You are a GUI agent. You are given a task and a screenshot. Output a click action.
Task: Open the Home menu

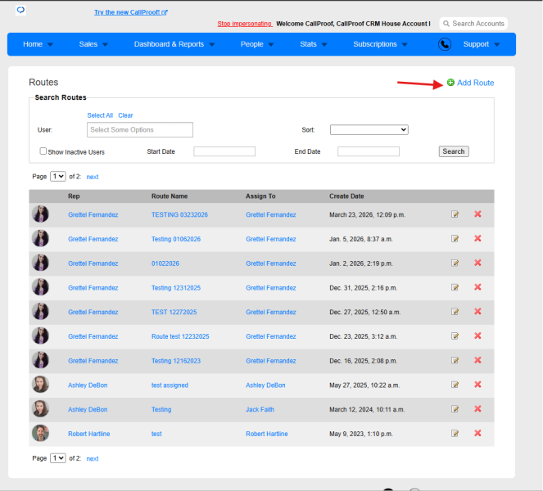[33, 44]
